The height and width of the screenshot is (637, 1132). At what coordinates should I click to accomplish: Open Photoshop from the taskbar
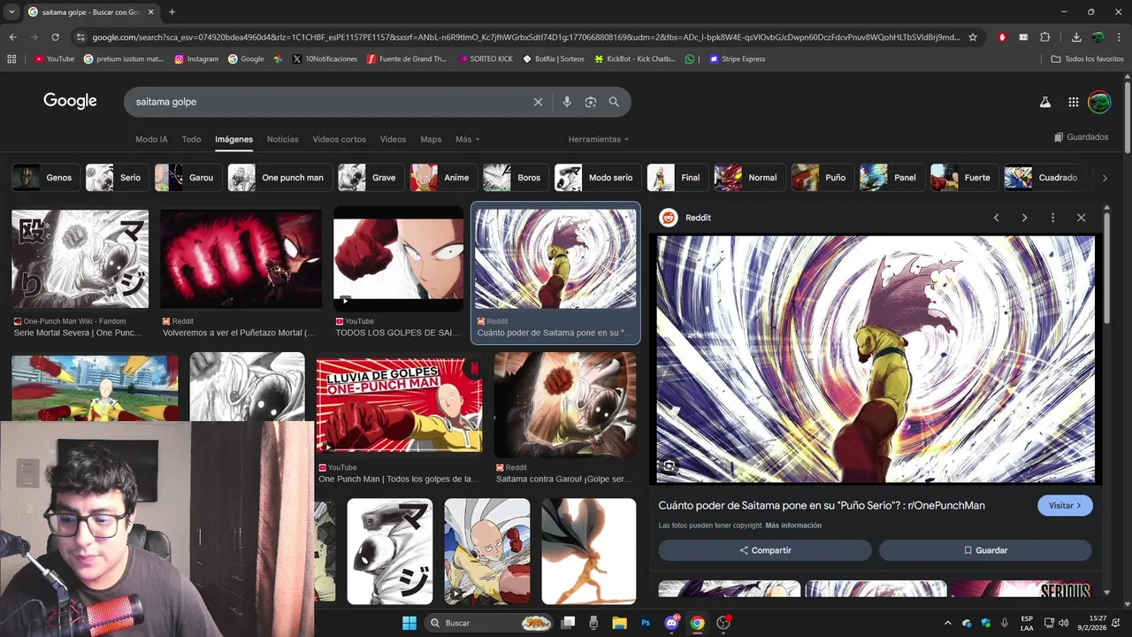[646, 623]
